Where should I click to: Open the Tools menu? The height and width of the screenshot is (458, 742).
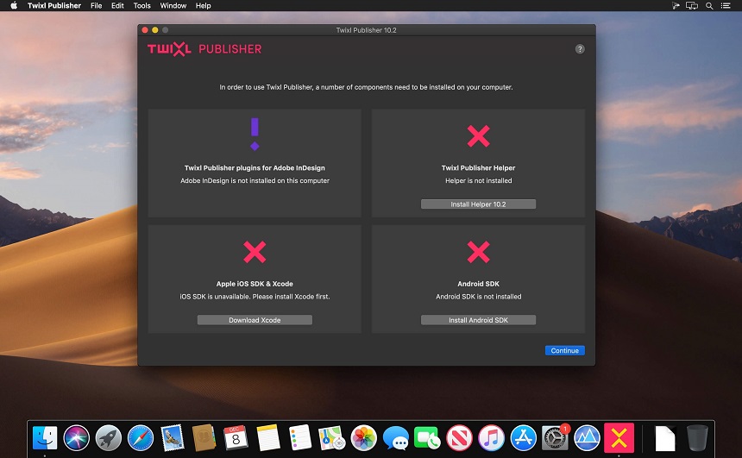point(142,6)
